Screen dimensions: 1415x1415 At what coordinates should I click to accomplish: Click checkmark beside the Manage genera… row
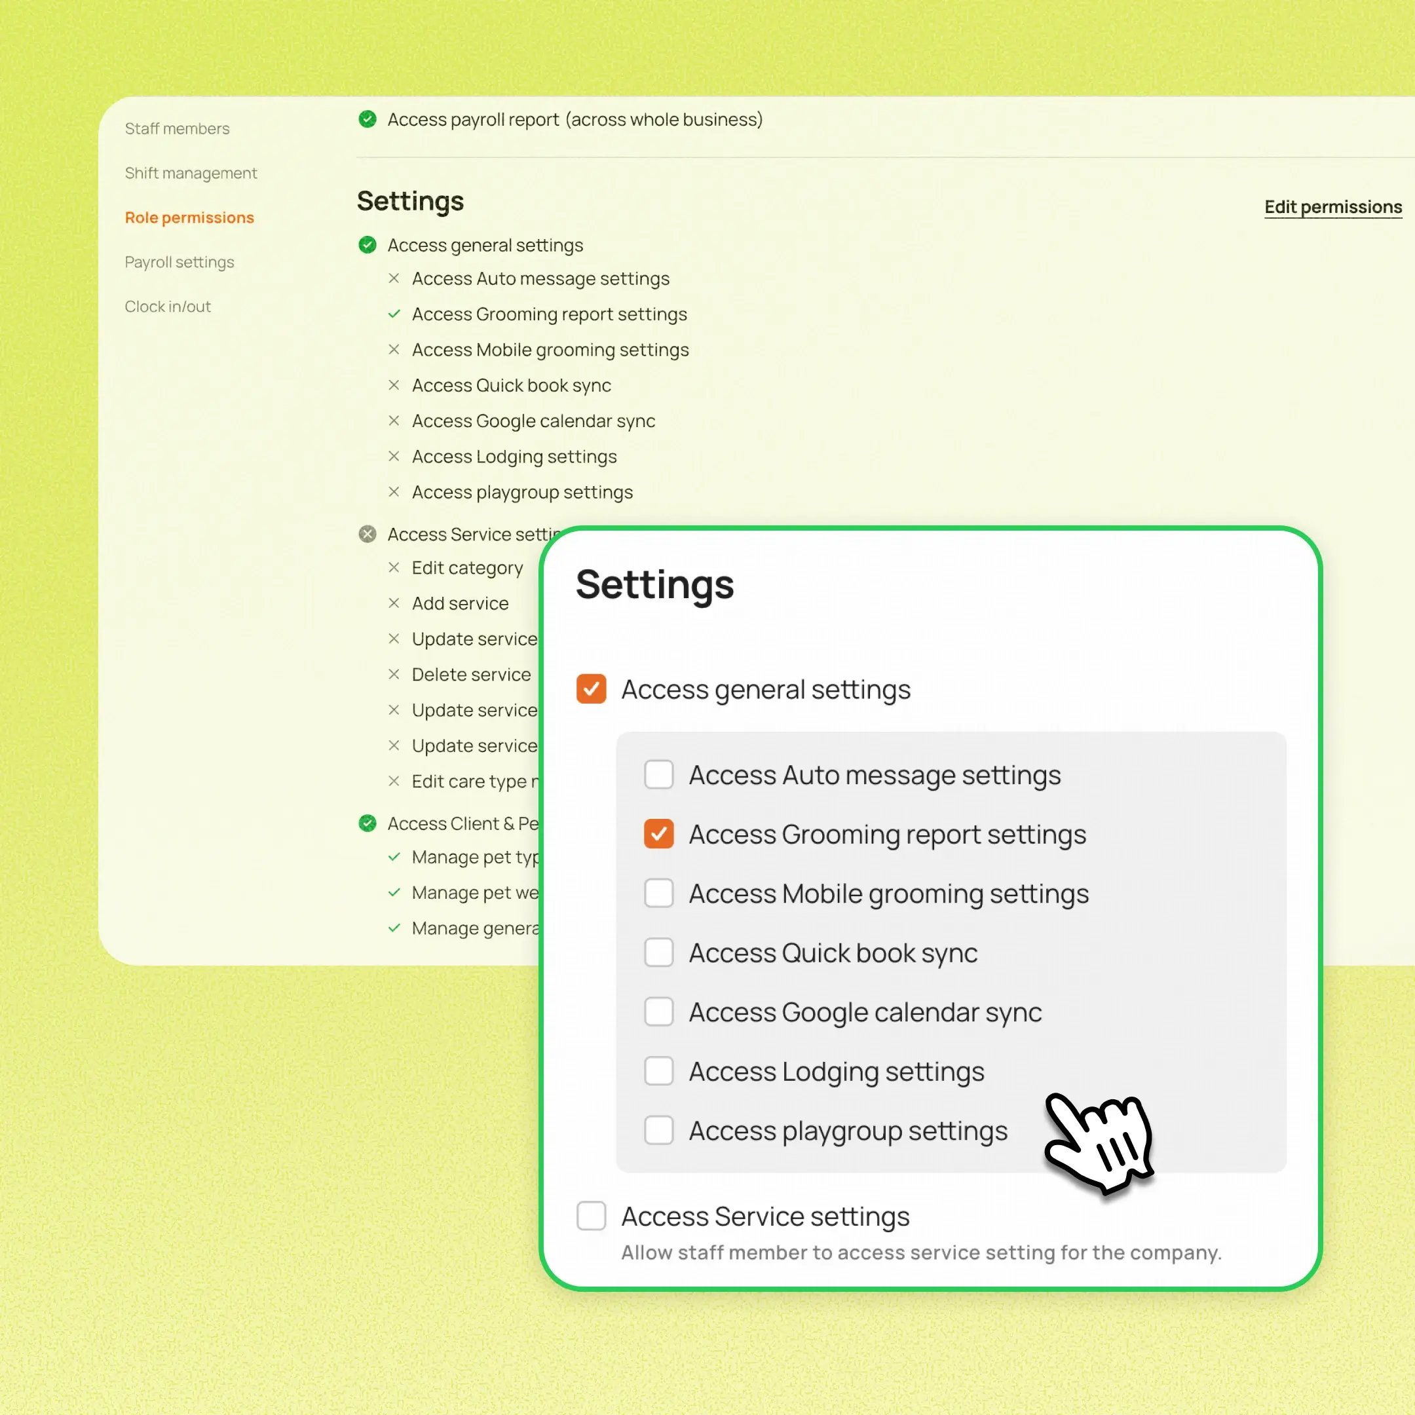click(394, 928)
